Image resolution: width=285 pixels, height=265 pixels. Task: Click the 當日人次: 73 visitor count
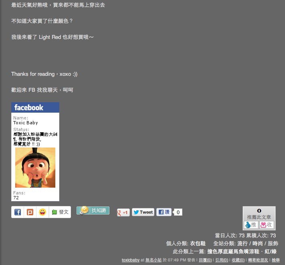point(230,236)
